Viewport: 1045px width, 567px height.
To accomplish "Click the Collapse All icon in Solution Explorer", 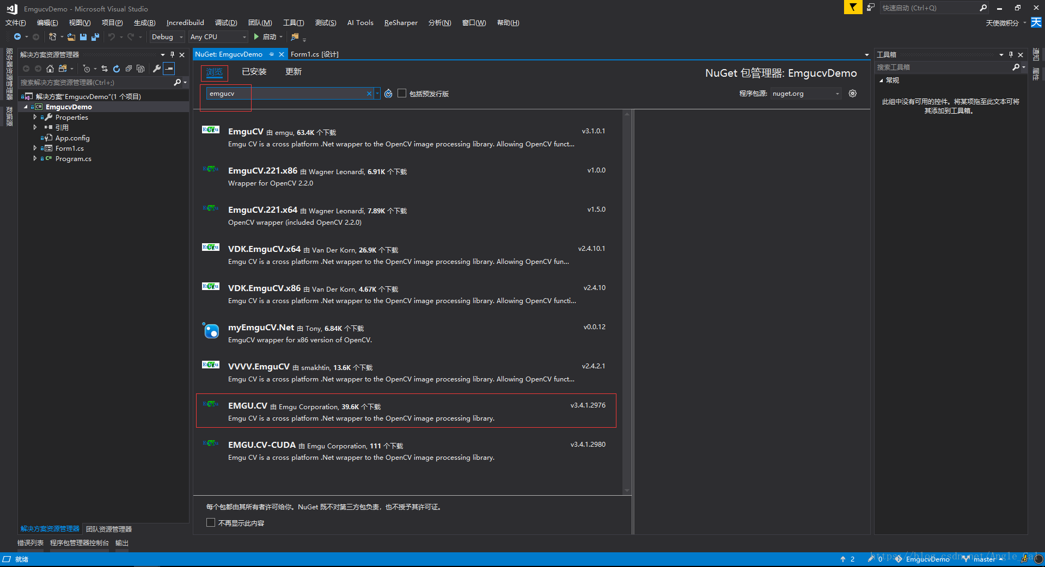I will click(129, 69).
